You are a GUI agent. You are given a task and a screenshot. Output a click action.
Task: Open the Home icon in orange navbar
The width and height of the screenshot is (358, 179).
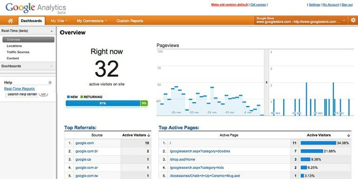pos(10,21)
